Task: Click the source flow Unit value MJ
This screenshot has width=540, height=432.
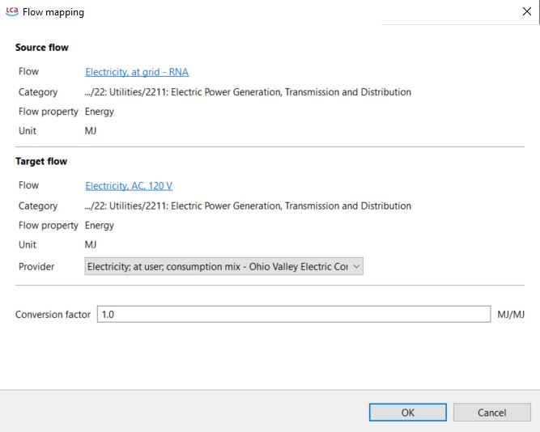Action: click(91, 131)
